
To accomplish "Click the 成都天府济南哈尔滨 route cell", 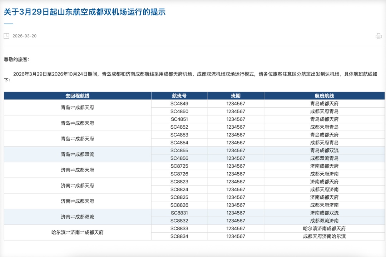I will 324,236.
